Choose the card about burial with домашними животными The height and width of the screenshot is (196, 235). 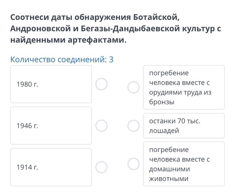(x=184, y=164)
